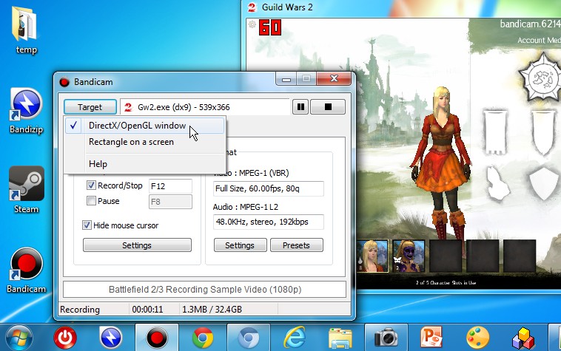Click the camera icon in taskbar
This screenshot has height=351, width=561.
point(386,338)
